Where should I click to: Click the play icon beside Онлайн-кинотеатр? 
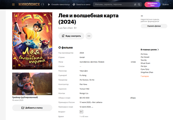pyautogui.click(x=49, y=5)
